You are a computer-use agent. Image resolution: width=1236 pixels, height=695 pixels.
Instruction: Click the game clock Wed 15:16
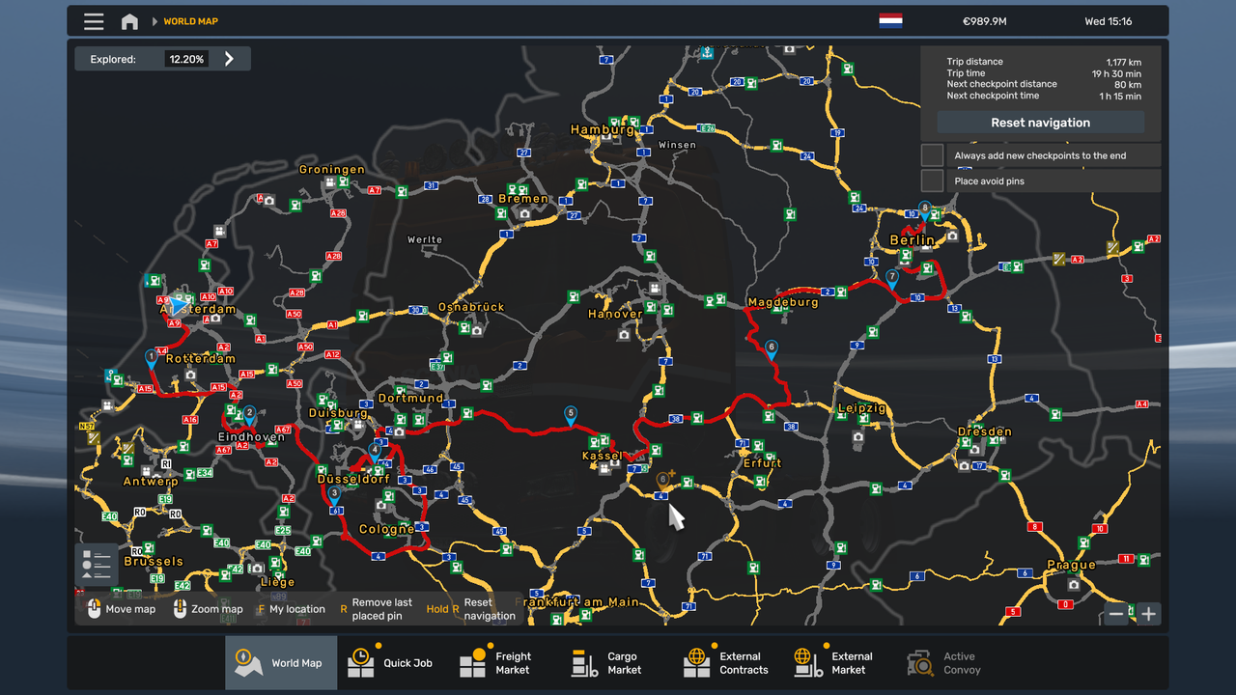pos(1109,21)
